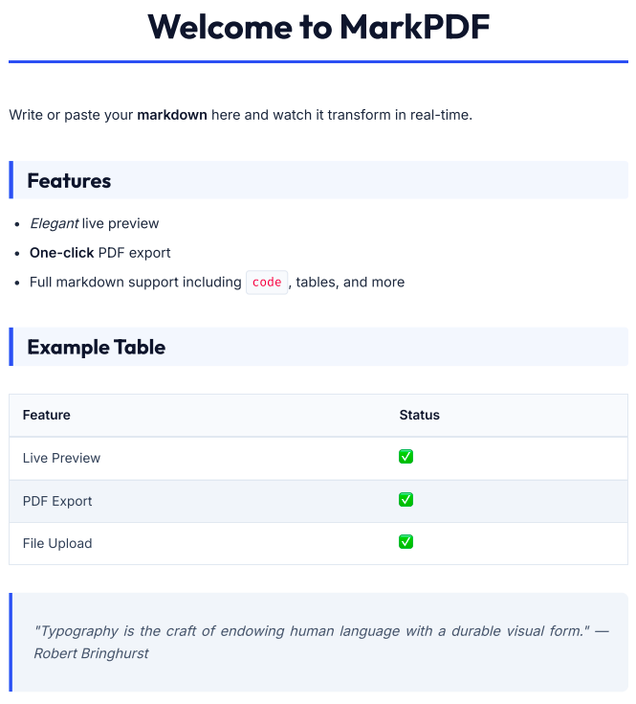
Task: Select the File Upload table cell
Action: tap(57, 543)
